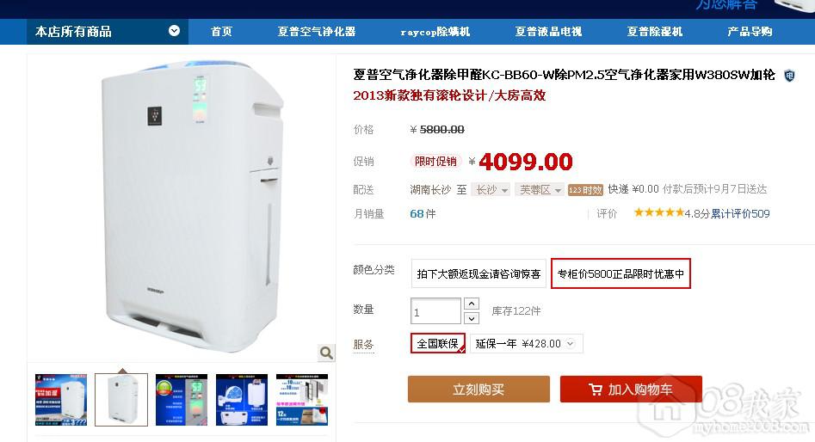Viewport: 815px width, 442px height.
Task: Click the magnifier zoom icon on product image
Action: pyautogui.click(x=326, y=353)
